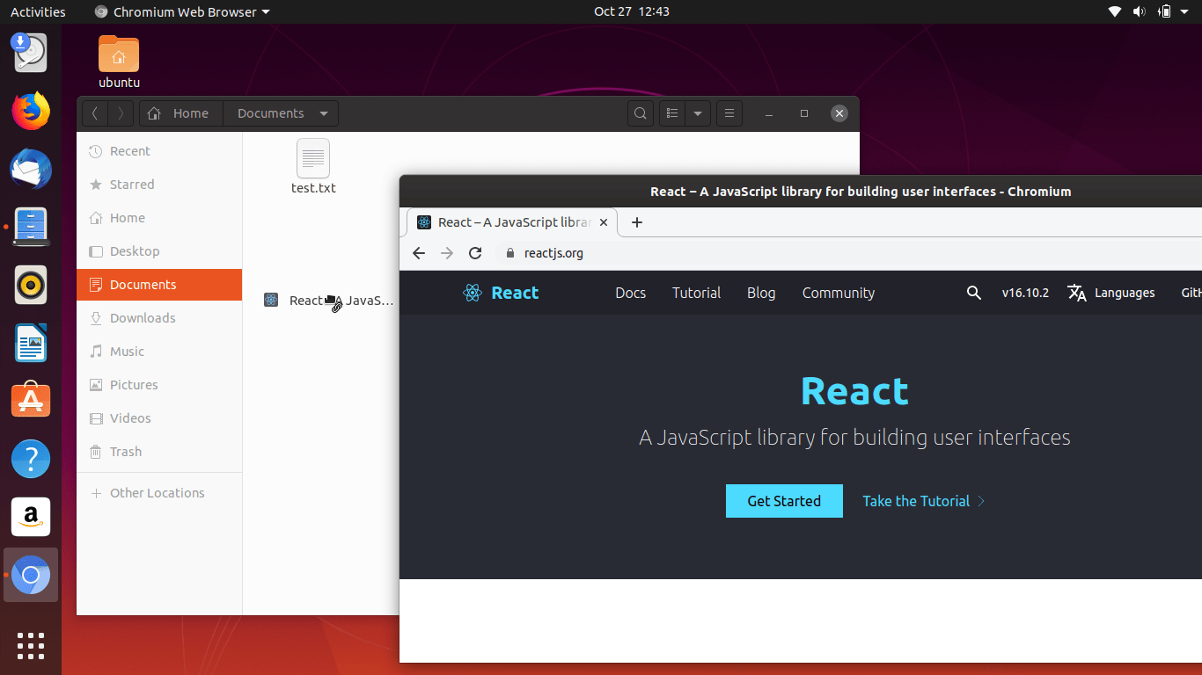Follow the Take the Tutorial link
1202x675 pixels.
tap(915, 500)
